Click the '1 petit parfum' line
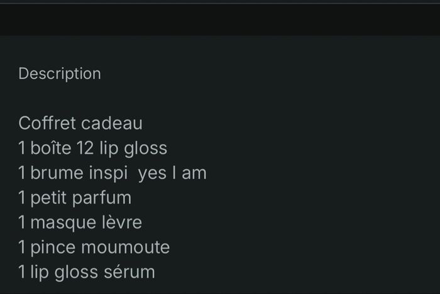The height and width of the screenshot is (294, 440). [75, 198]
